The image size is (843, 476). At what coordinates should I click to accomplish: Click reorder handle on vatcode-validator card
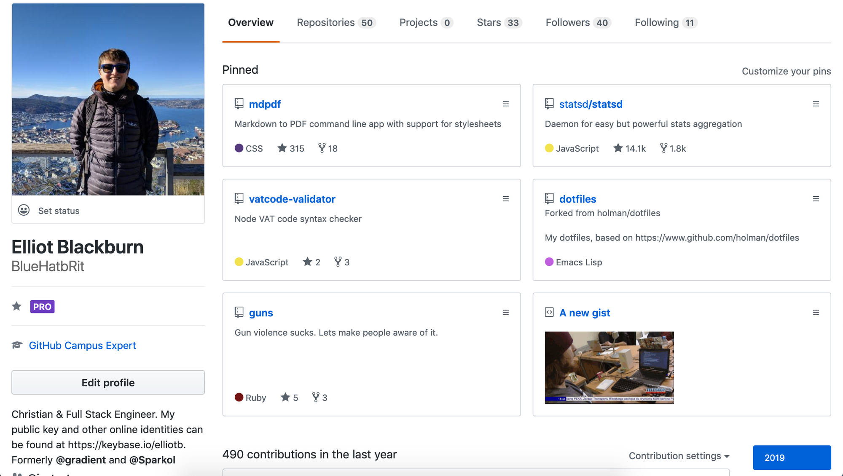506,199
